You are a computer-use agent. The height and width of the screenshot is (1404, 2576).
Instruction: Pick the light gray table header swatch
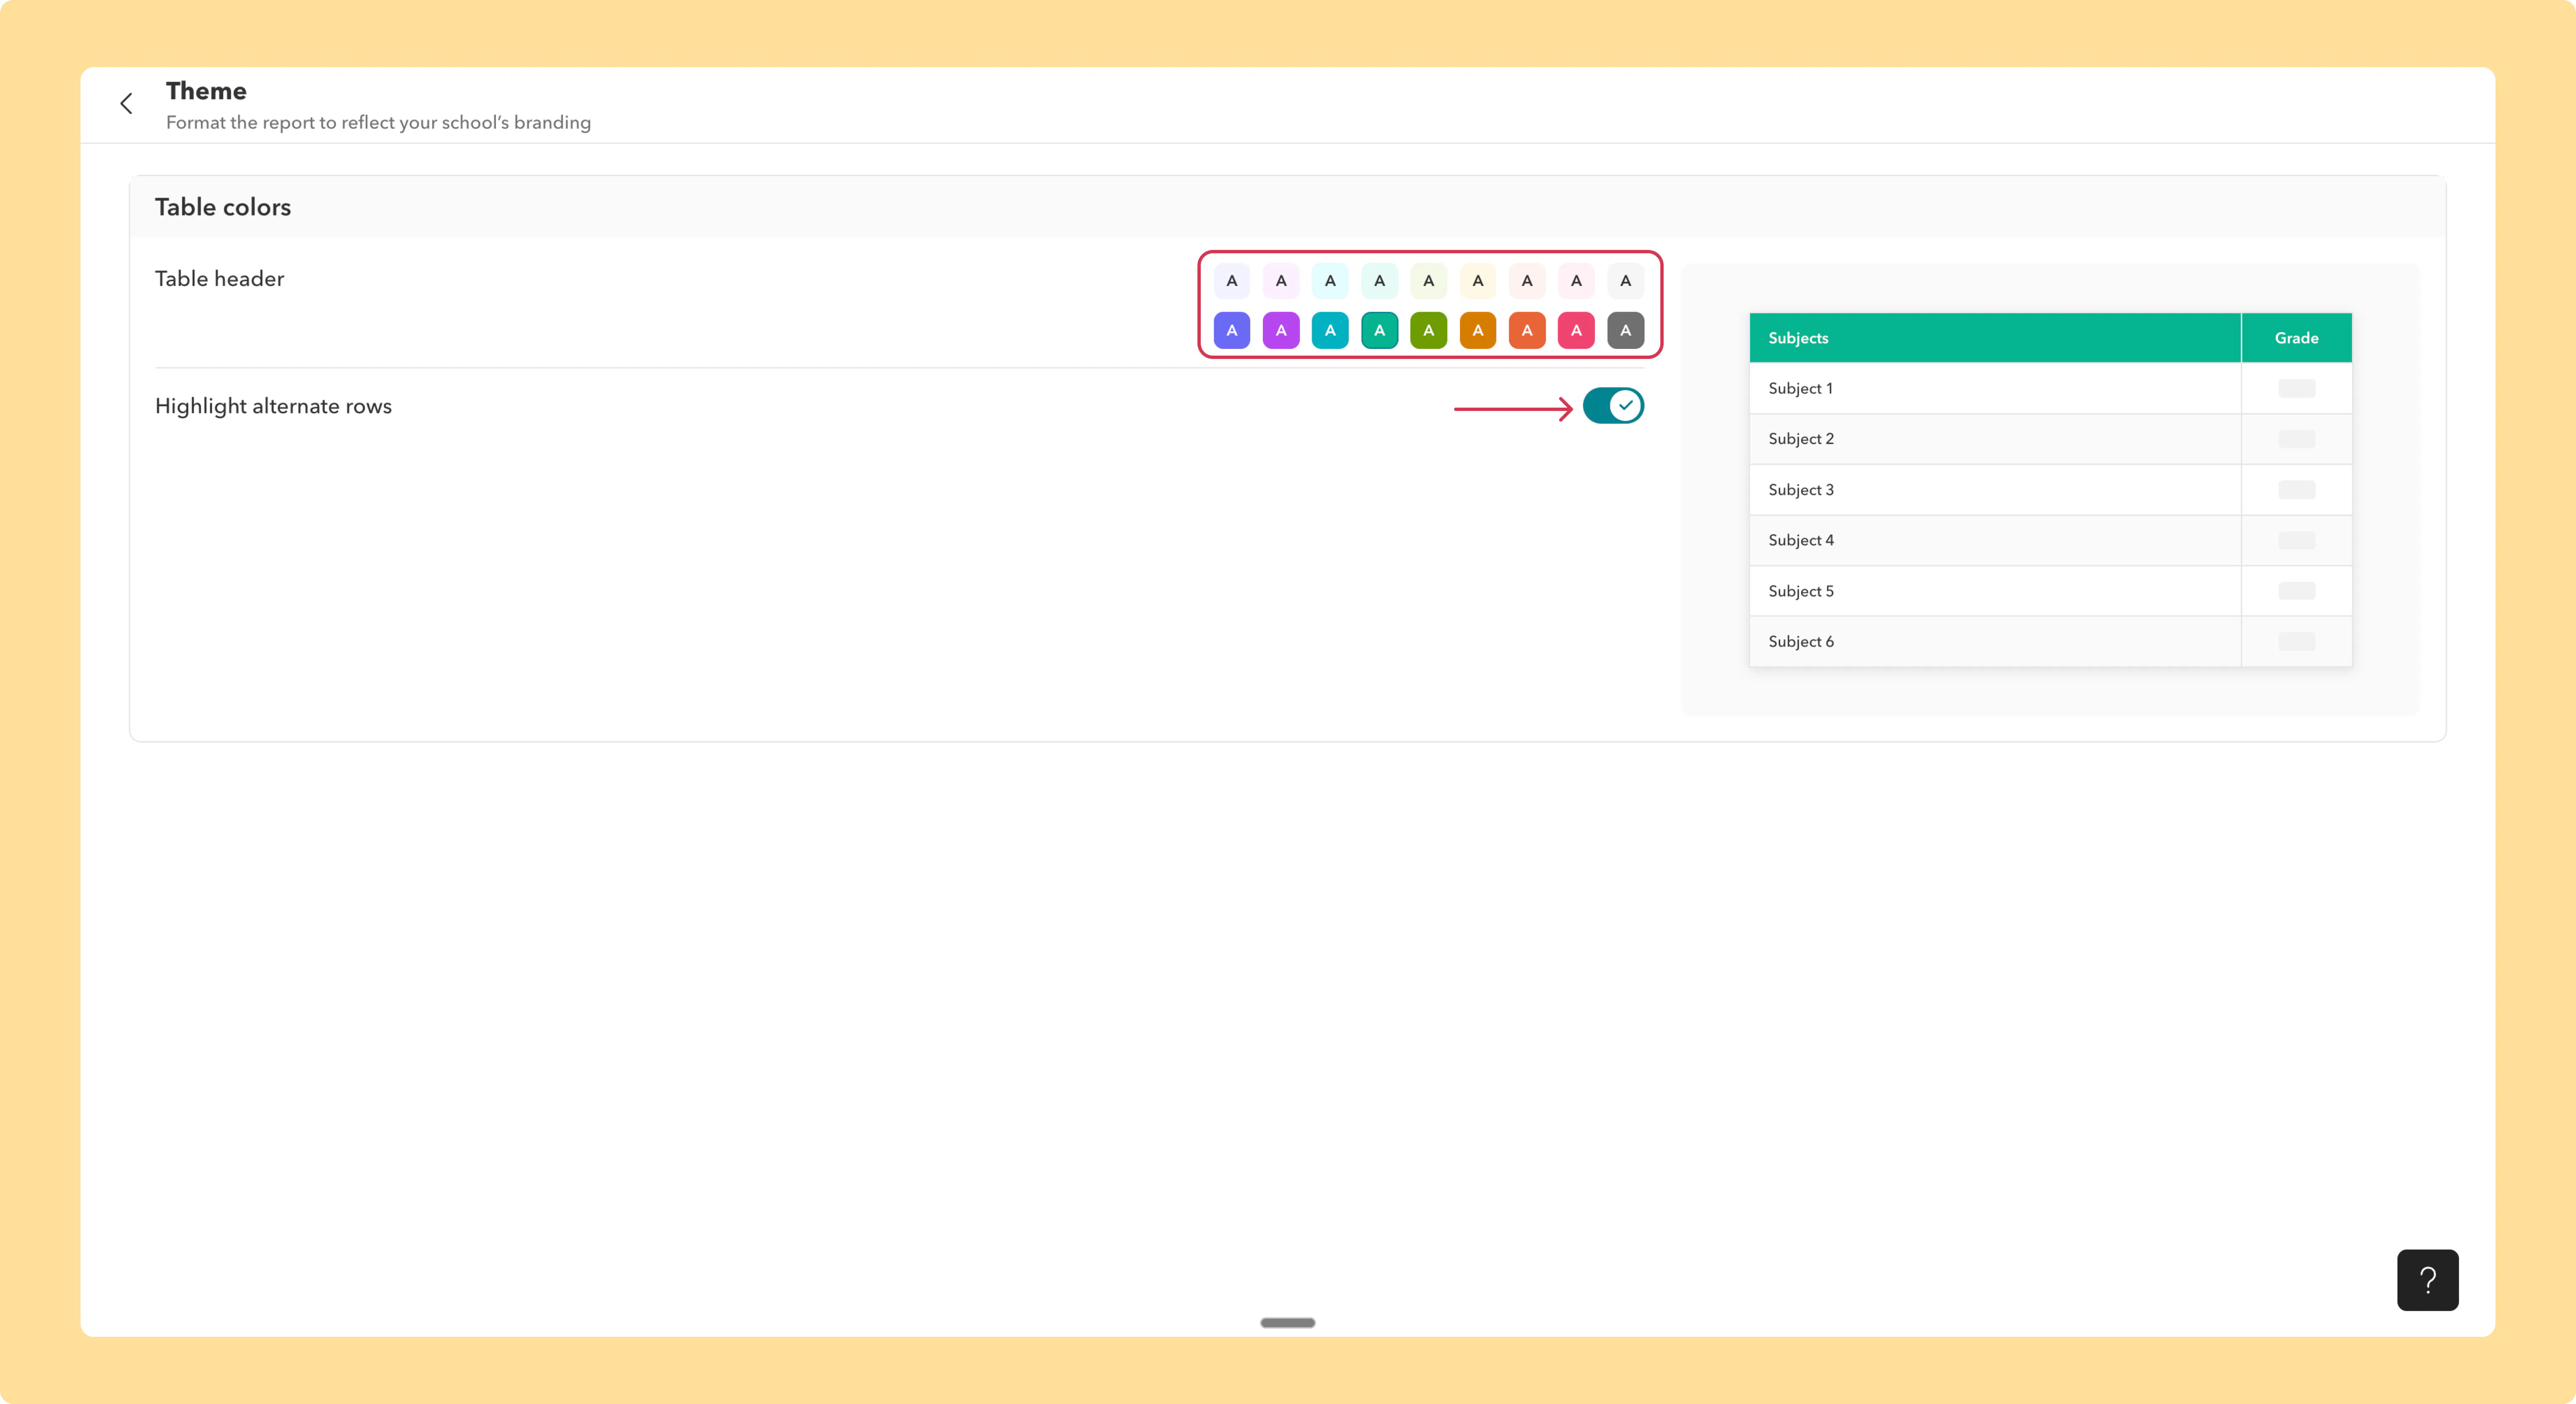(x=1626, y=281)
